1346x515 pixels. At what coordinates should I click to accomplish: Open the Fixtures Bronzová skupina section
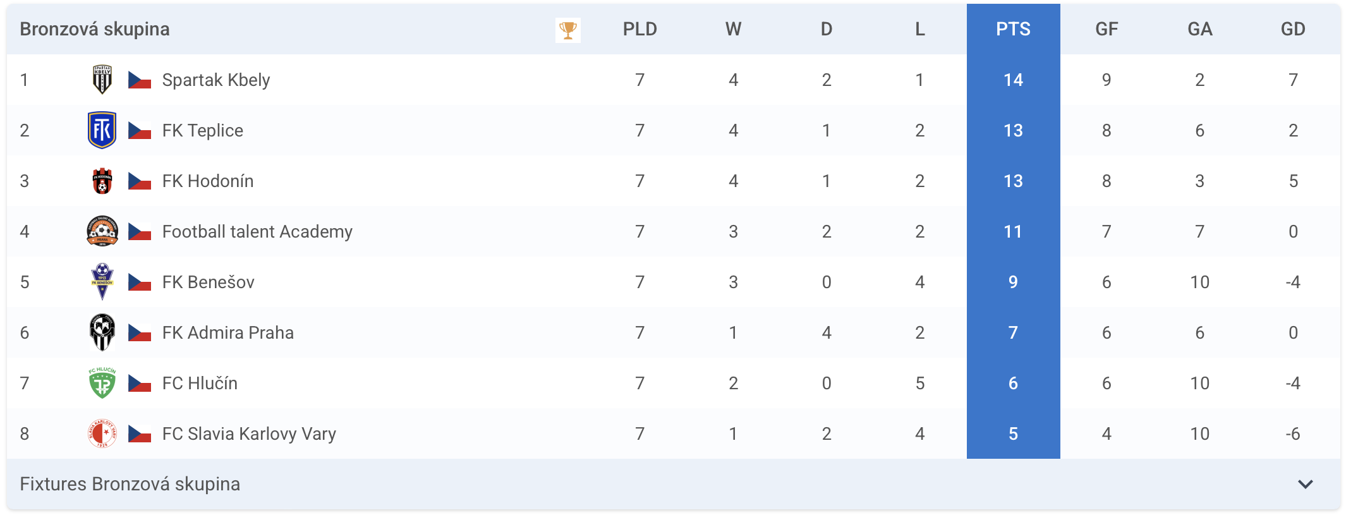pyautogui.click(x=130, y=484)
